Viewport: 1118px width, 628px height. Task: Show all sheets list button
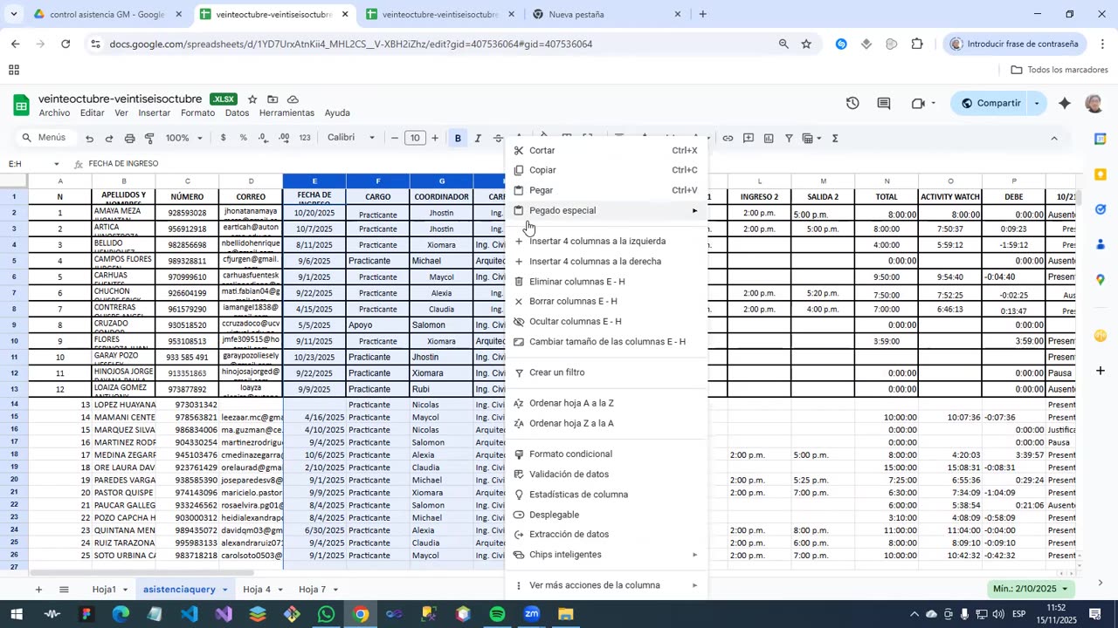pos(64,590)
